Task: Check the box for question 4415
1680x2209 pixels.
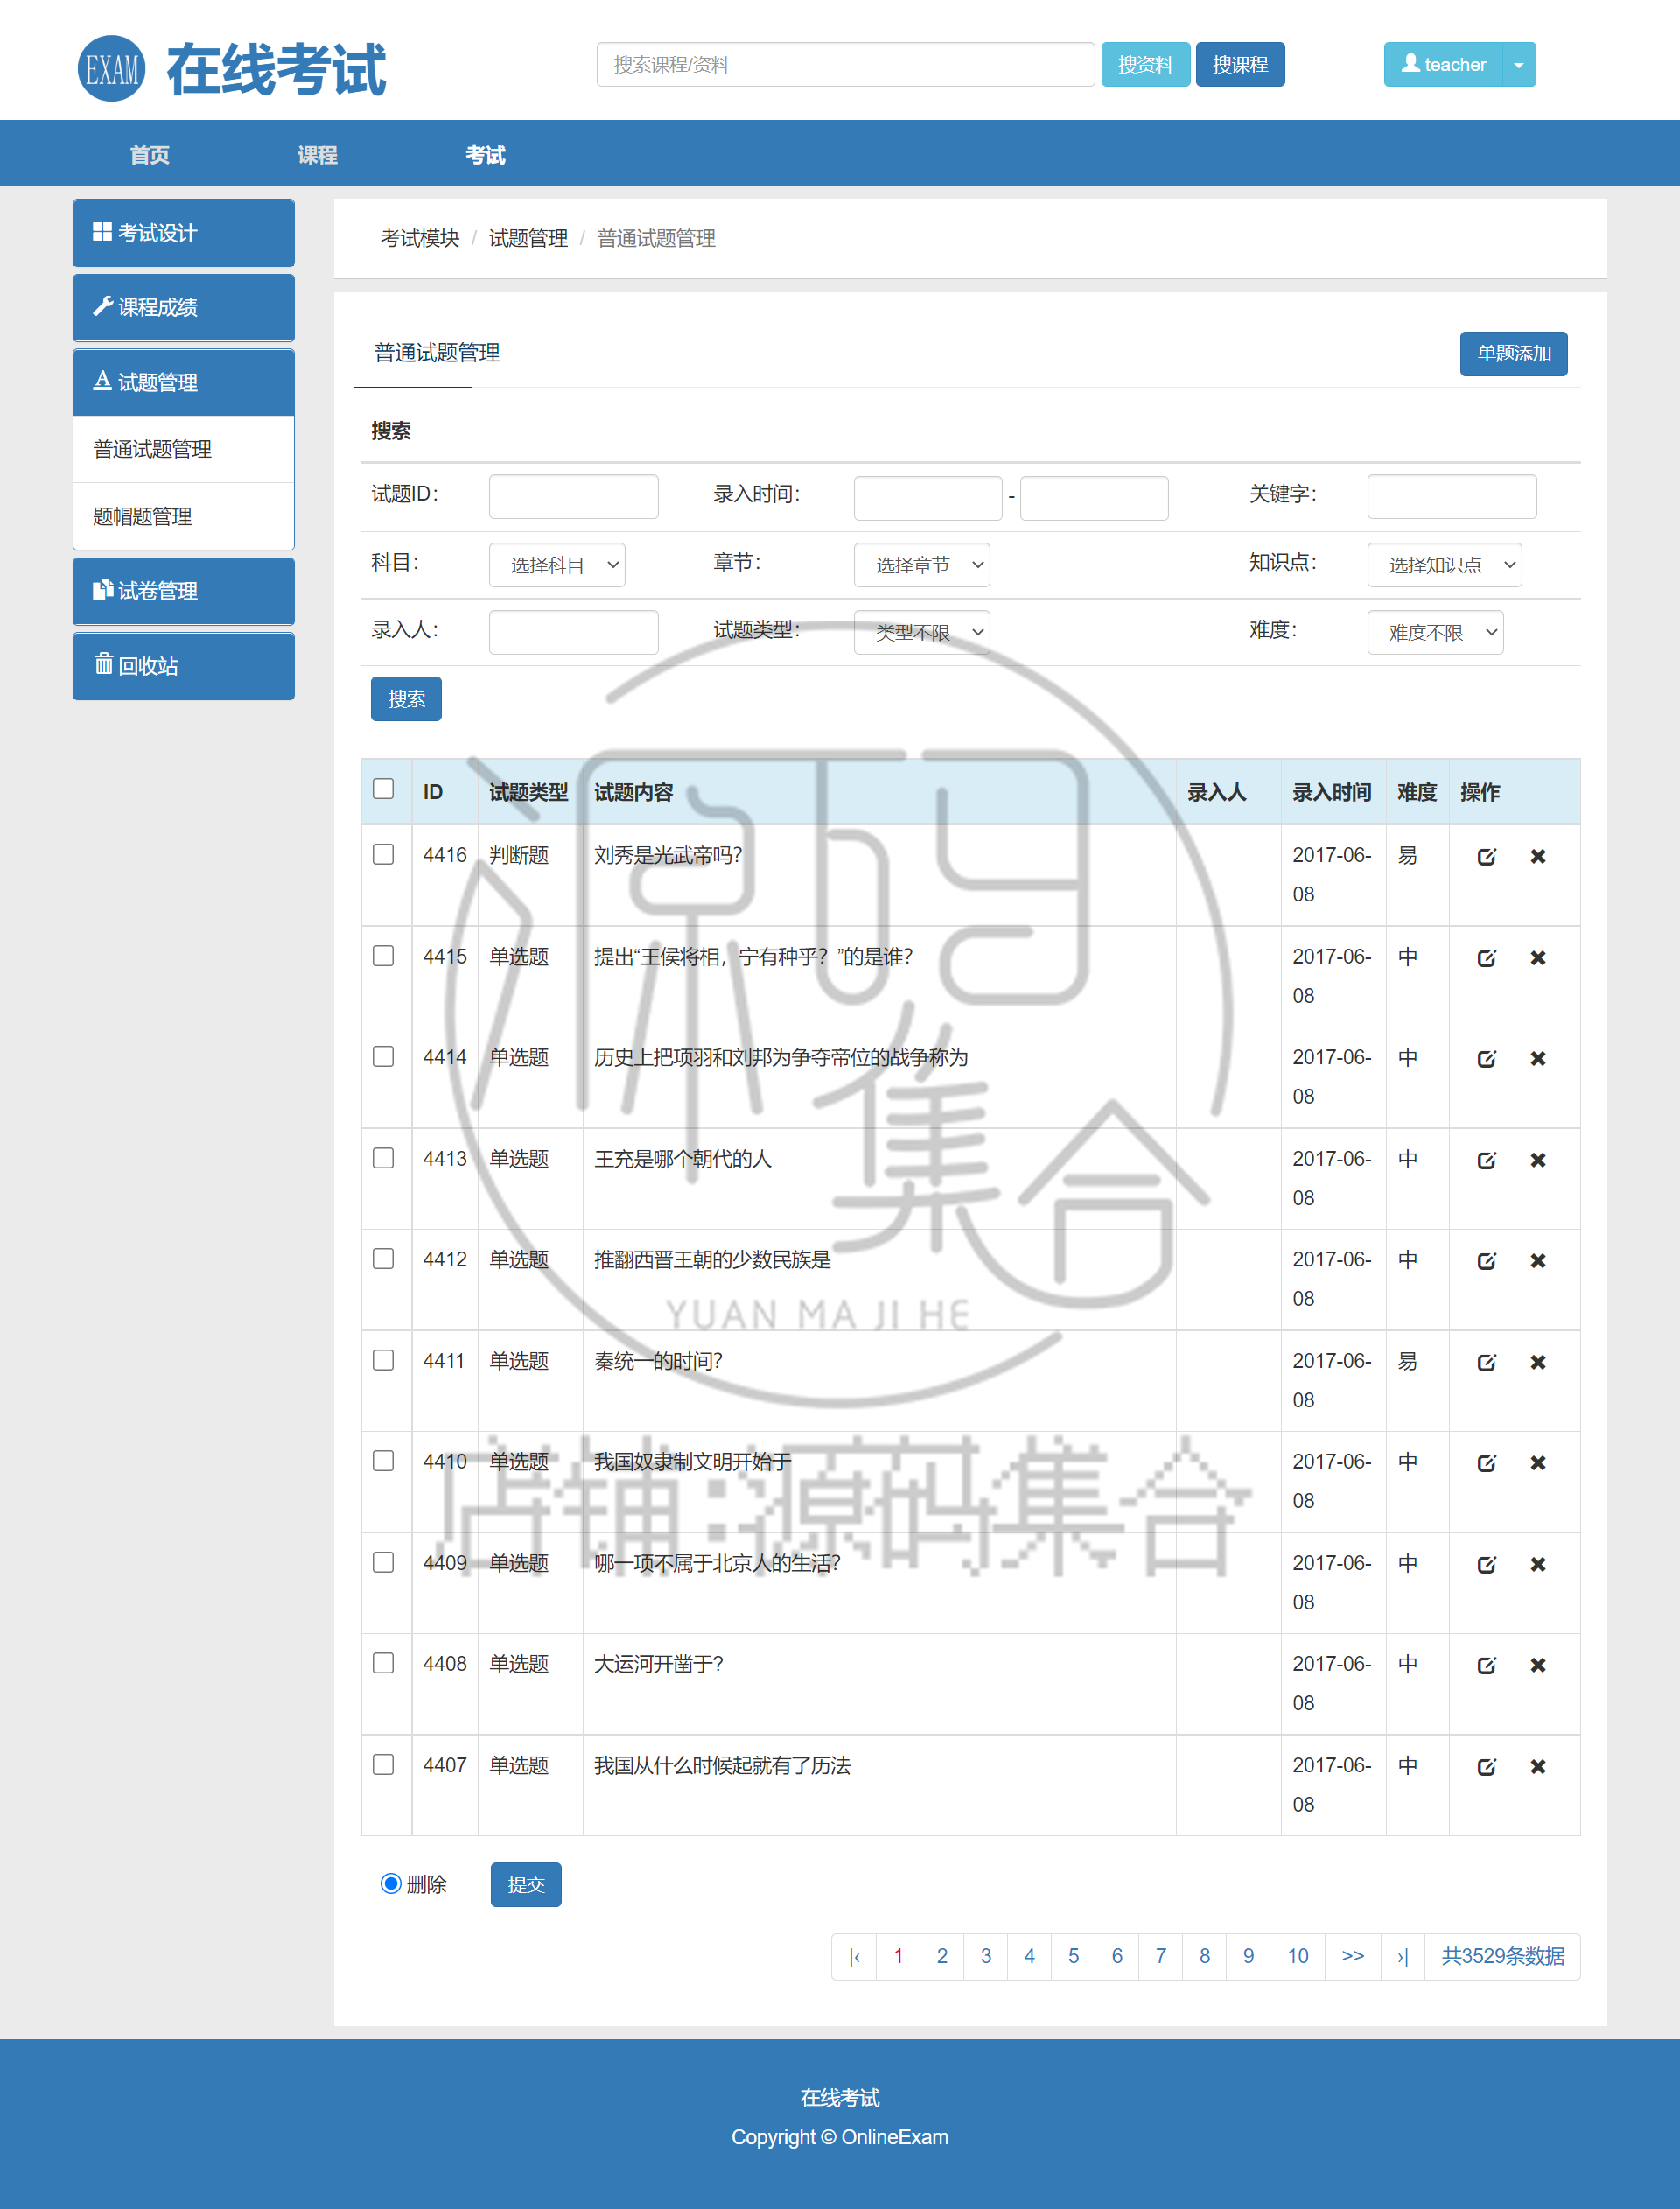Action: pos(383,957)
